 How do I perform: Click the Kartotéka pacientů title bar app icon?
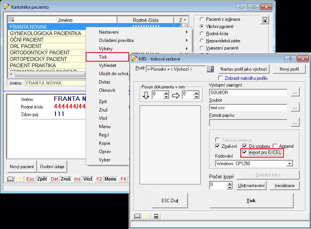pyautogui.click(x=7, y=7)
